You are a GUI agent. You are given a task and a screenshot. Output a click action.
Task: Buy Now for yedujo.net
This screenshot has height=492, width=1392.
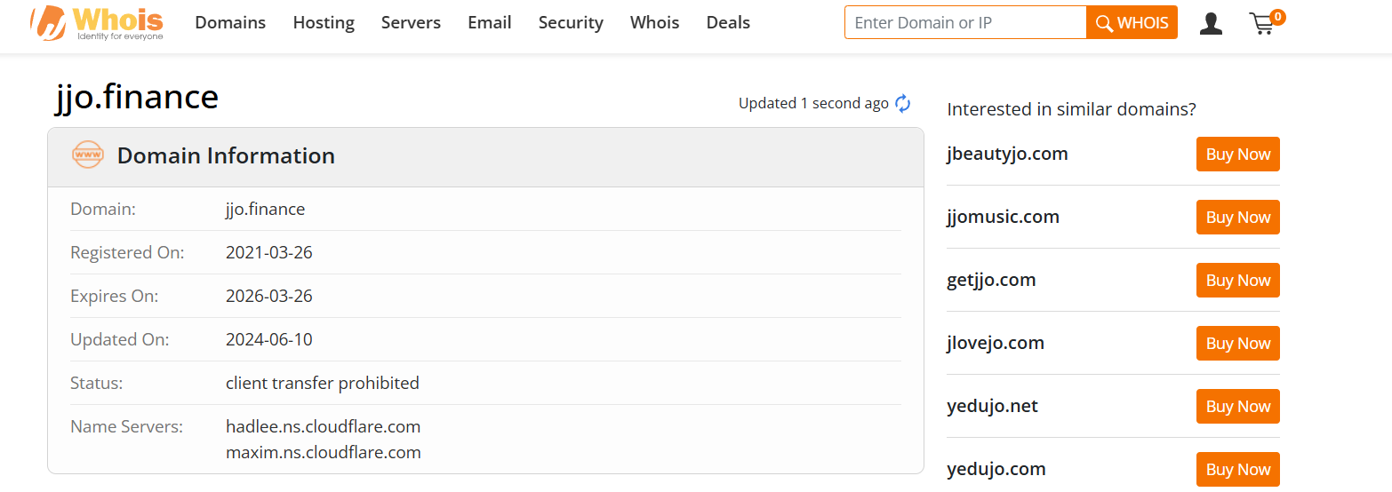click(1238, 406)
